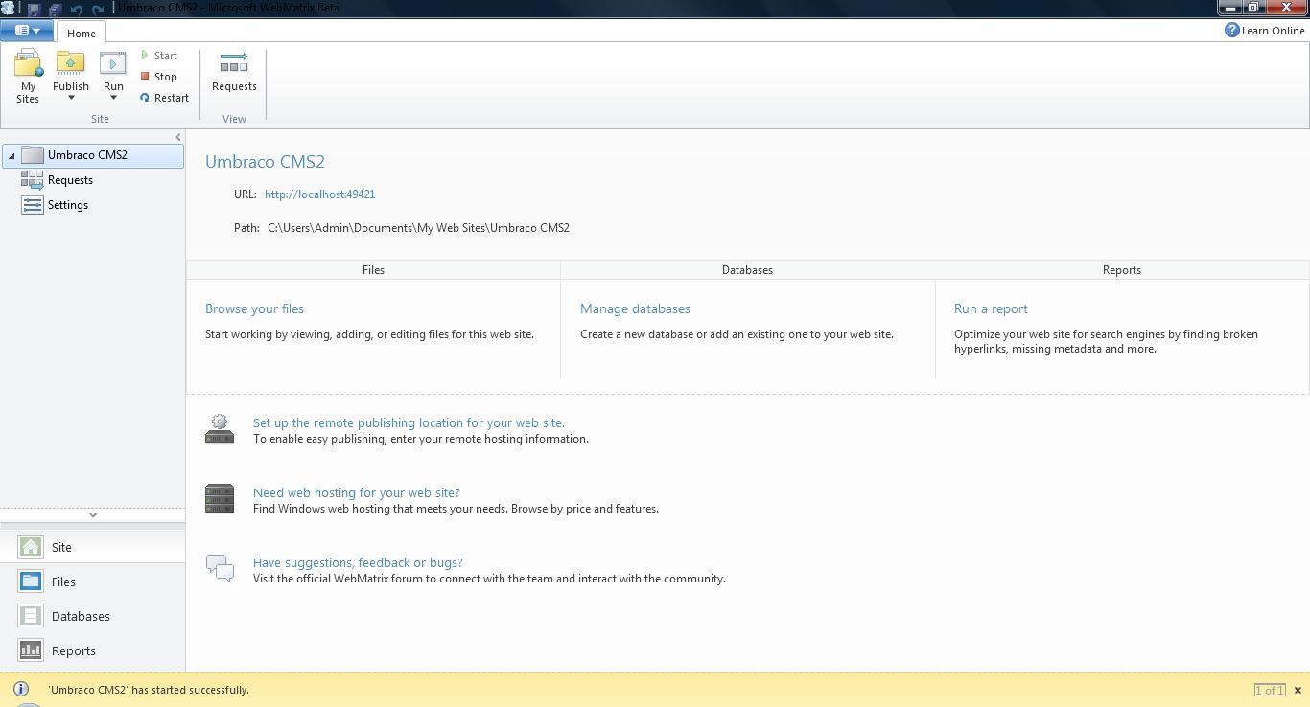Start the site with Start button
The height and width of the screenshot is (707, 1310).
(159, 56)
